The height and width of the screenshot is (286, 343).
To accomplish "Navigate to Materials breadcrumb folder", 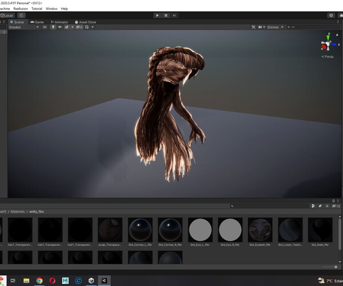I will 18,212.
